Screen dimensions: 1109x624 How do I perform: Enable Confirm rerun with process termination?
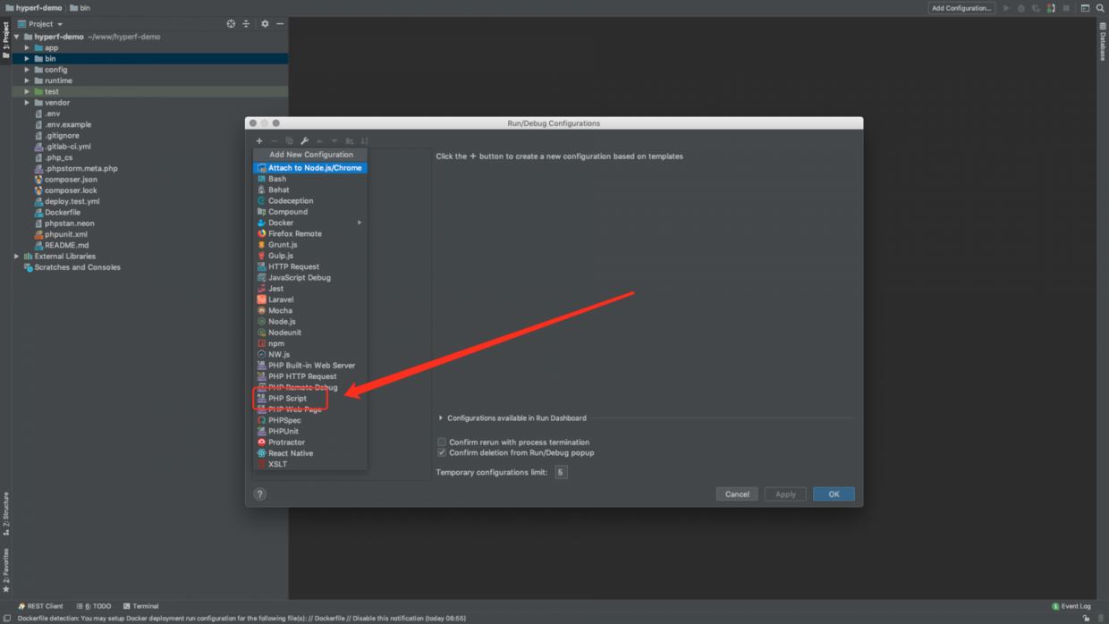pos(442,442)
